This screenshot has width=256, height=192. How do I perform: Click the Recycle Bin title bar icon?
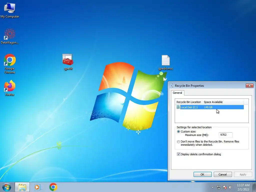[172, 85]
